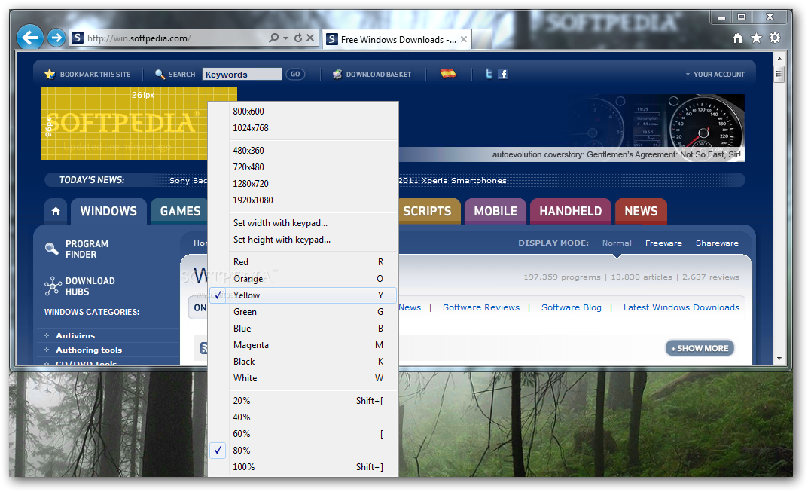Select Normal display mode
808x492 pixels.
[x=617, y=243]
